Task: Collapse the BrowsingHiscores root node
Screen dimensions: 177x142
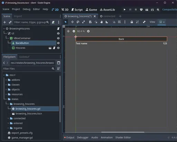Action: (4, 29)
